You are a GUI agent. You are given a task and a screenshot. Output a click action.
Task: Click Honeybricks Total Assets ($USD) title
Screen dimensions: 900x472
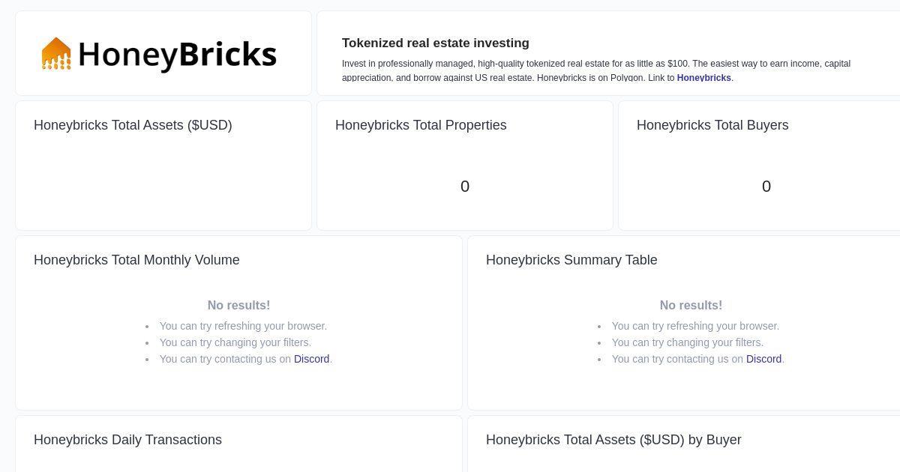click(133, 125)
